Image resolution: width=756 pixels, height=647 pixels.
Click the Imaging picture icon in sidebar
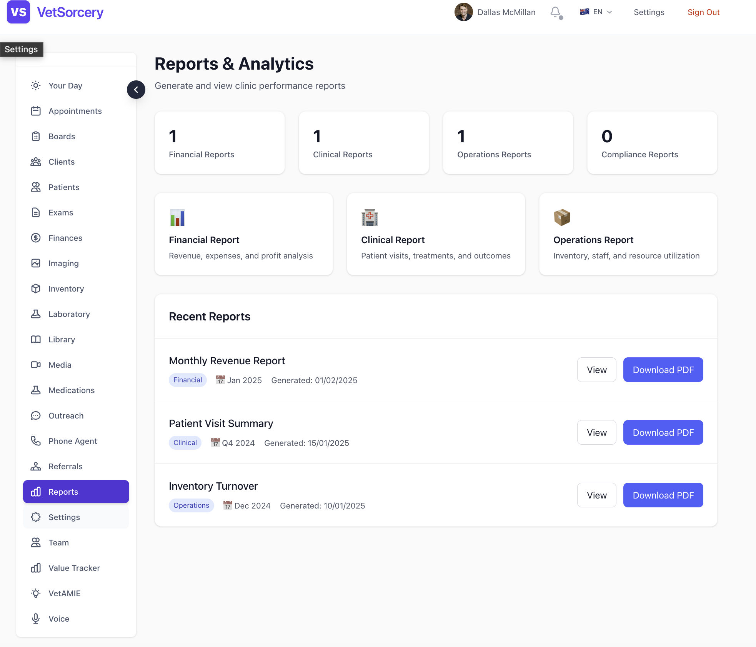(x=36, y=263)
